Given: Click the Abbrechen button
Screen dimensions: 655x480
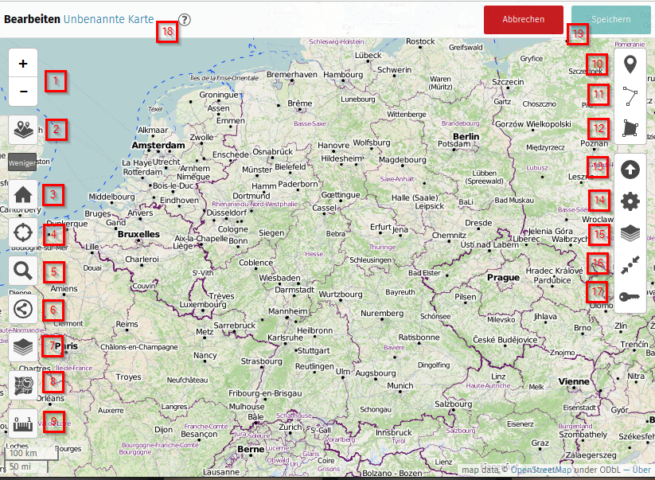Looking at the screenshot, I should (x=524, y=20).
